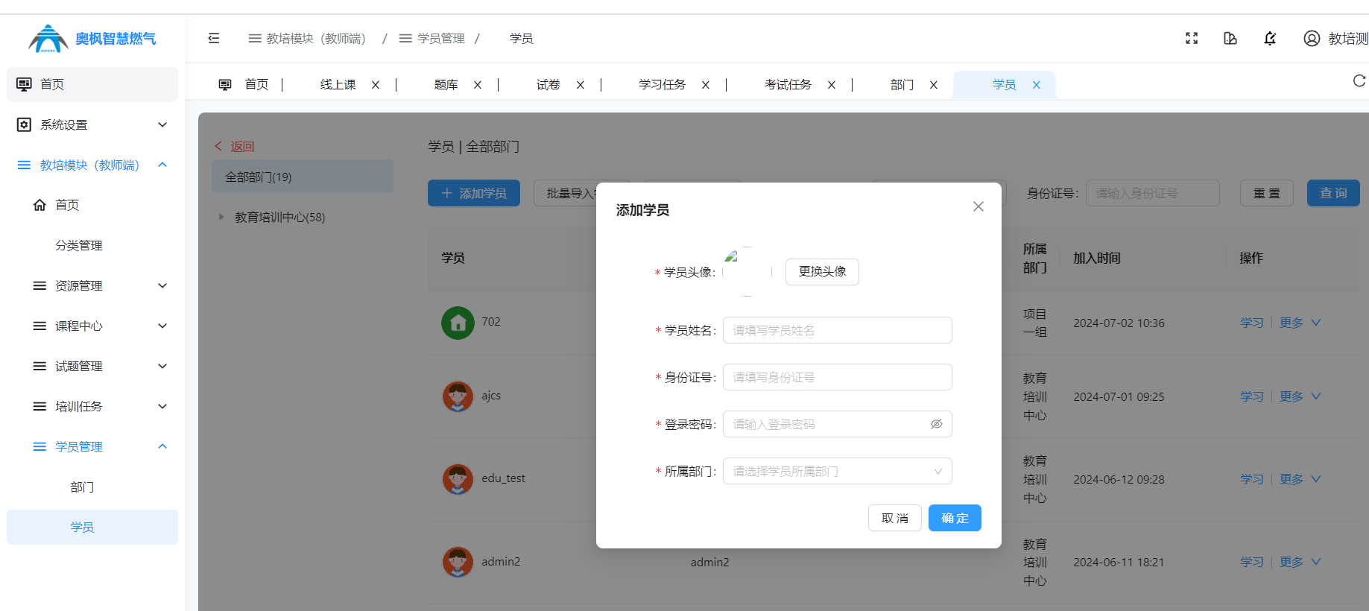Collapse 教培模块（教师端） menu
Viewport: 1369px width, 611px height.
point(92,165)
